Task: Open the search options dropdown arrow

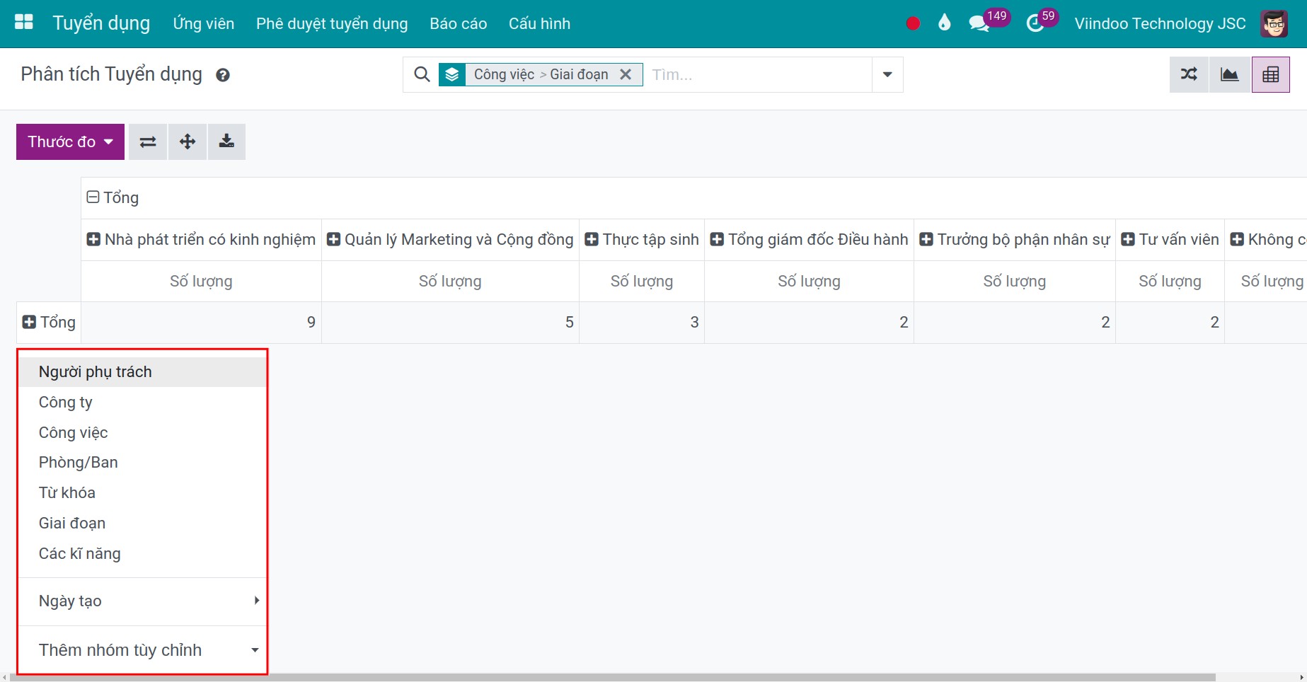Action: (x=887, y=74)
